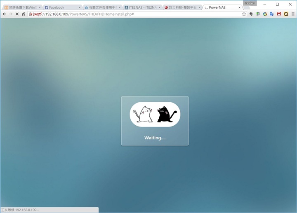Switch to the first WinX download tab
The height and width of the screenshot is (213, 297).
coord(21,7)
